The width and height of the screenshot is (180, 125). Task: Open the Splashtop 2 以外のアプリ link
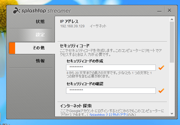(109, 115)
